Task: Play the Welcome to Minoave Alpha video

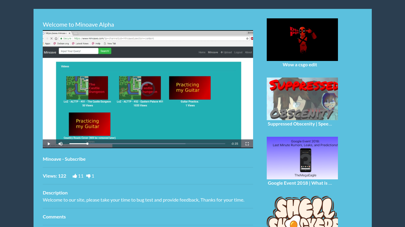Action: click(49, 144)
